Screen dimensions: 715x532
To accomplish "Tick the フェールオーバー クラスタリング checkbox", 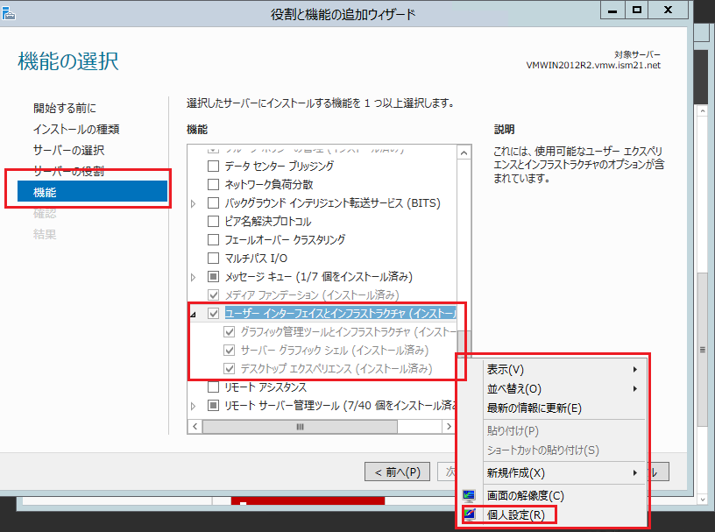I will pos(213,239).
